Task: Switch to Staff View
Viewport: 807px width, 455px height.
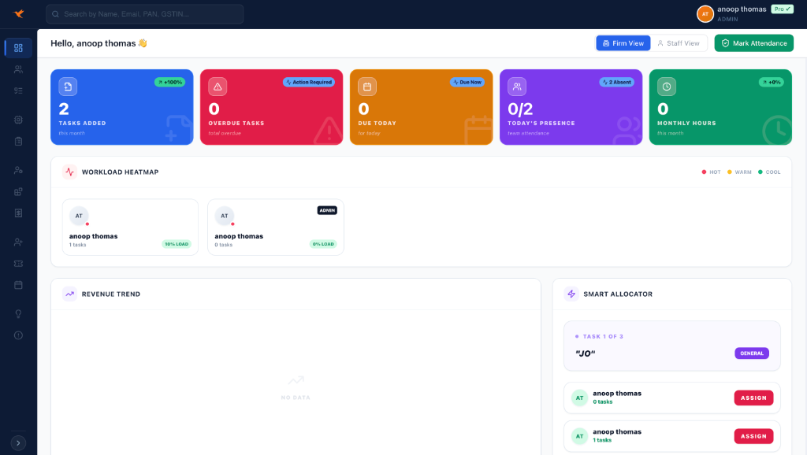Action: [x=679, y=43]
